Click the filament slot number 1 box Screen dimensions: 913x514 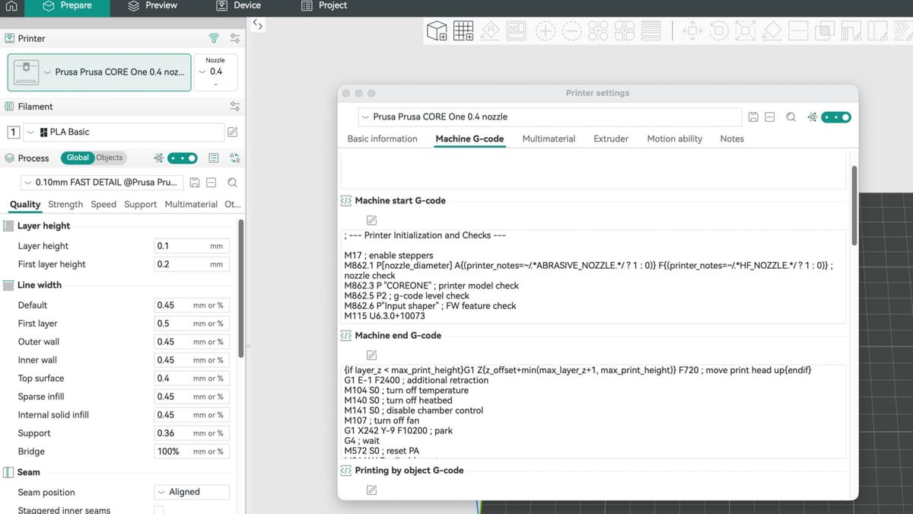pyautogui.click(x=13, y=132)
